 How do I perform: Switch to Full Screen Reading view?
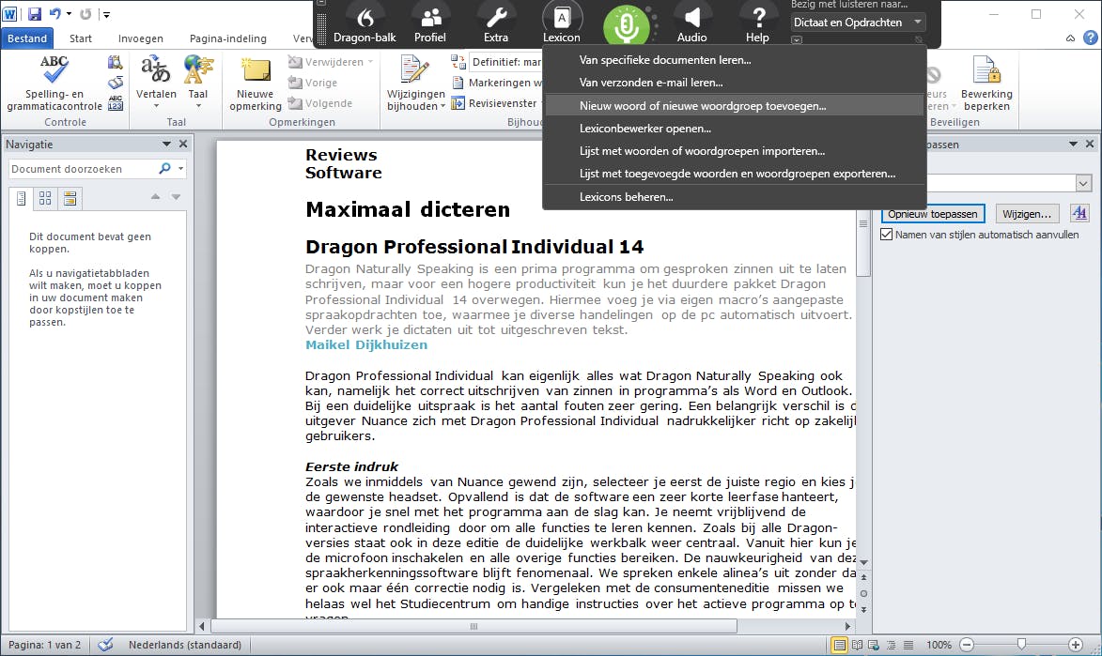tap(858, 645)
